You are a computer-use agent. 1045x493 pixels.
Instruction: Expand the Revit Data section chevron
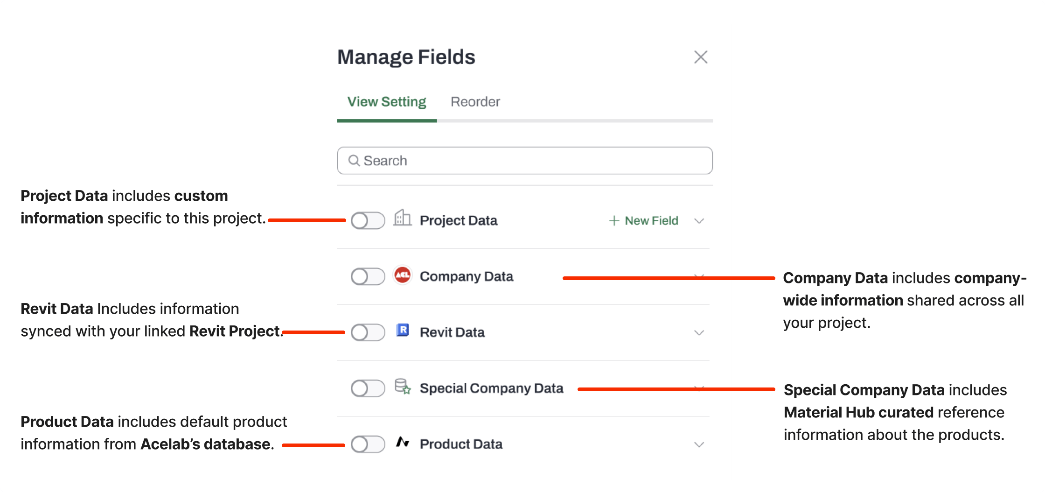(699, 333)
